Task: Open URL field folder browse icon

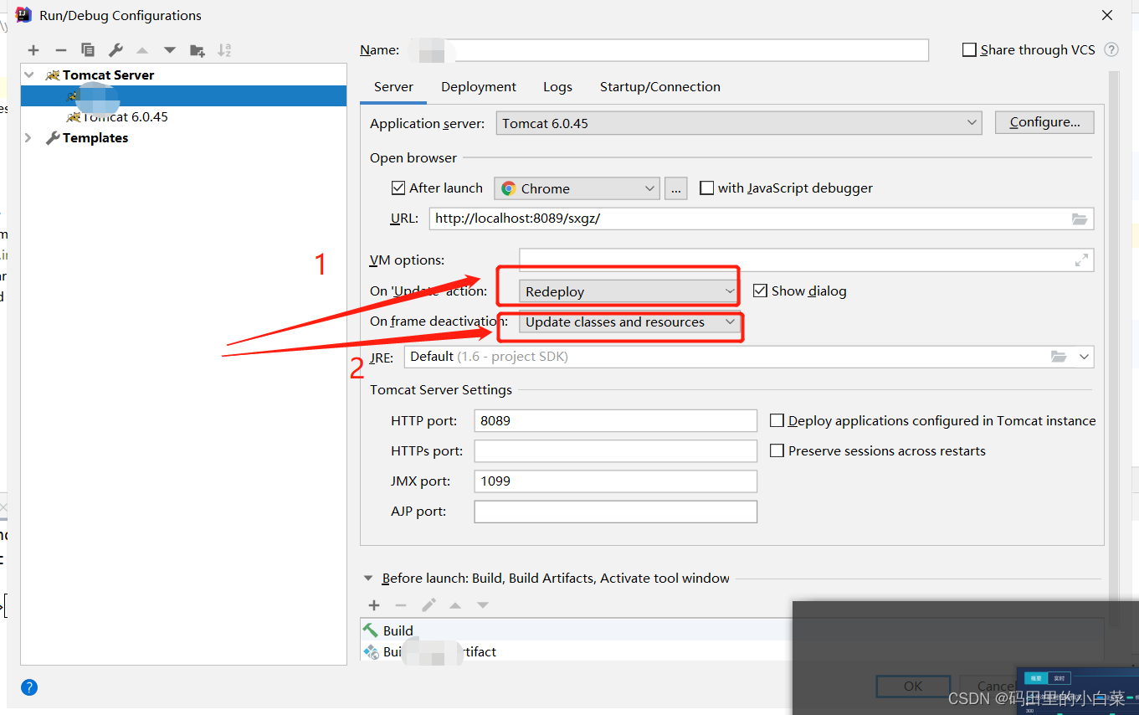Action: point(1080,219)
